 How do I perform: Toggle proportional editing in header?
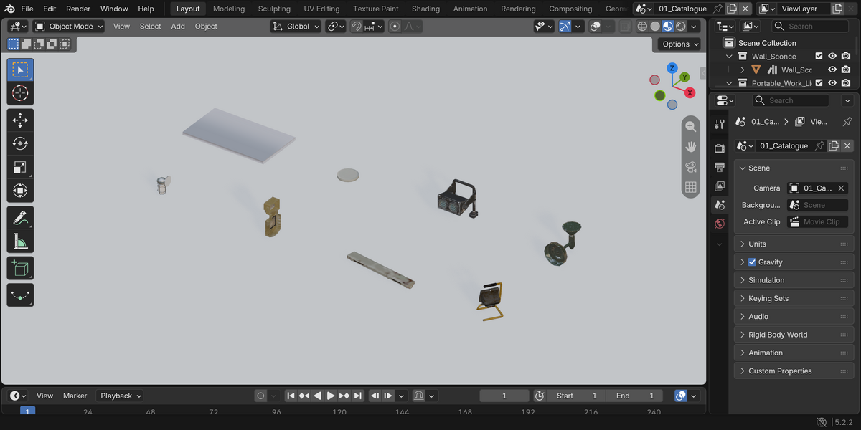pyautogui.click(x=395, y=27)
